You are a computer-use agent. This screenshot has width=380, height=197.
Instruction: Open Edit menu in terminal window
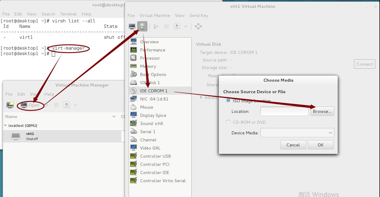point(18,14)
